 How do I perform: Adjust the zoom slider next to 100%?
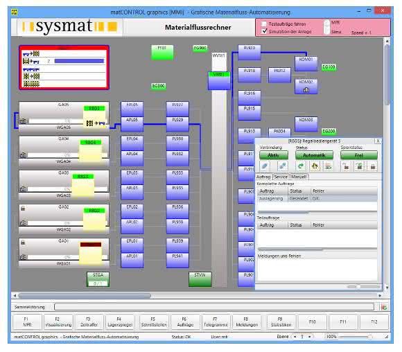click(x=369, y=337)
